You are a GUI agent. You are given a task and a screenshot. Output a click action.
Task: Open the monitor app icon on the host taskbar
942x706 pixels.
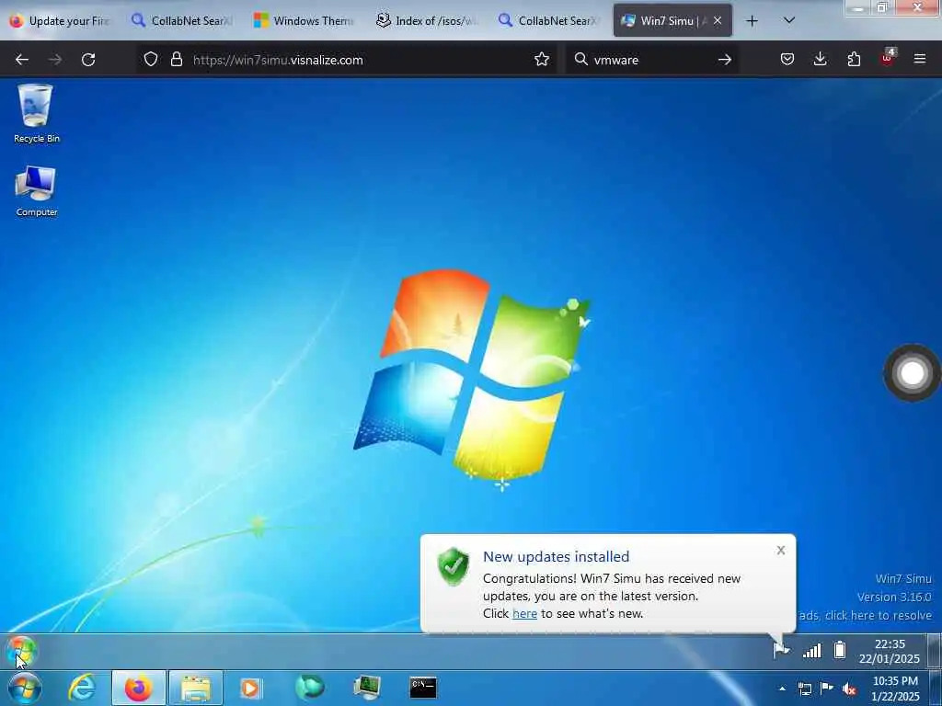tap(366, 688)
